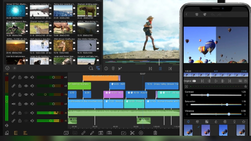Select the Grass Valley Stream timeline clip
Screen dimensions: 251x141
[x=162, y=86]
